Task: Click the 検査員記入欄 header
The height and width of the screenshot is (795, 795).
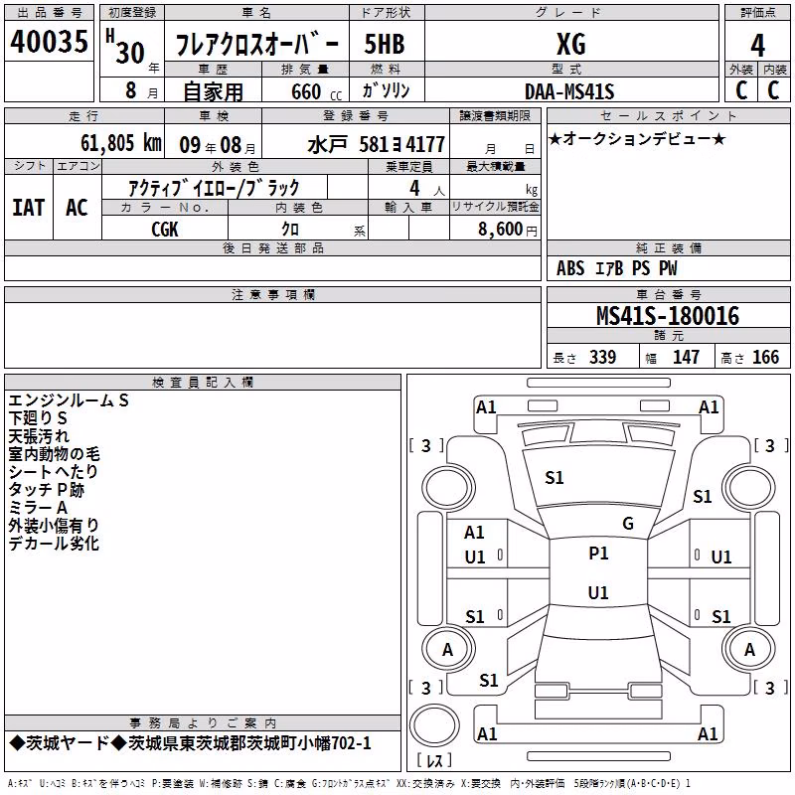Action: (203, 383)
